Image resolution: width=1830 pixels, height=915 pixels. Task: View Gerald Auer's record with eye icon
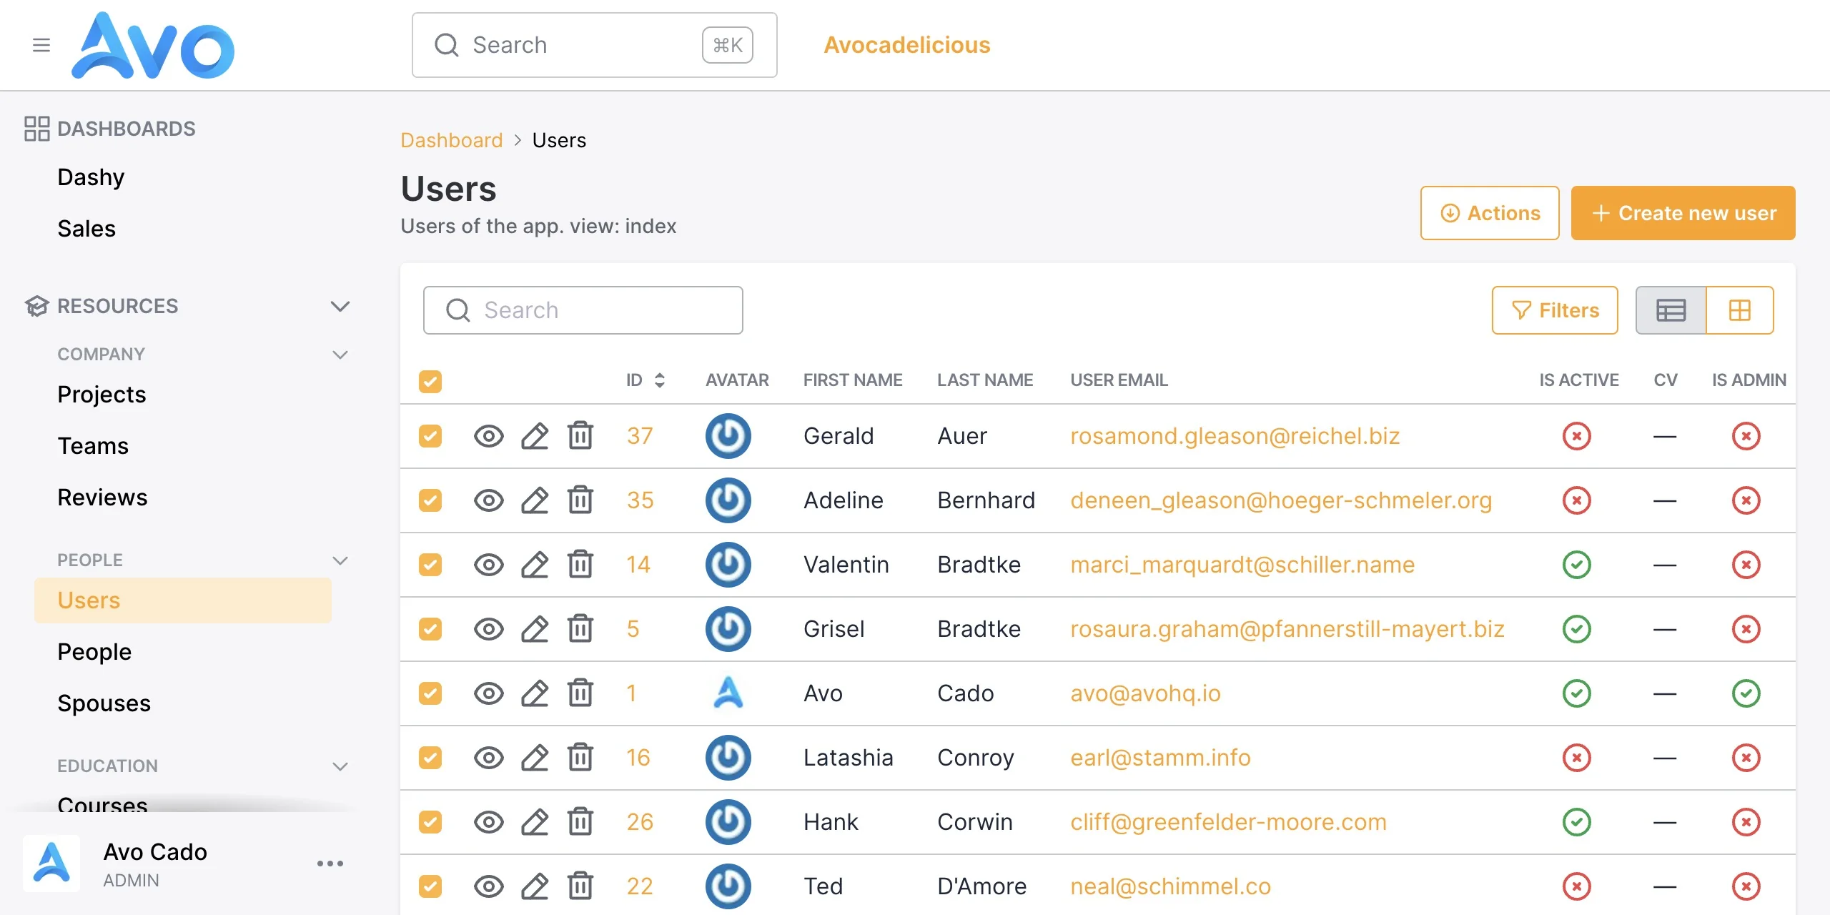pyautogui.click(x=489, y=436)
